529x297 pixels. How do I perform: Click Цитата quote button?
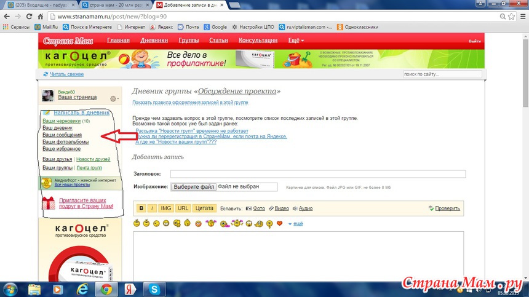pos(204,208)
